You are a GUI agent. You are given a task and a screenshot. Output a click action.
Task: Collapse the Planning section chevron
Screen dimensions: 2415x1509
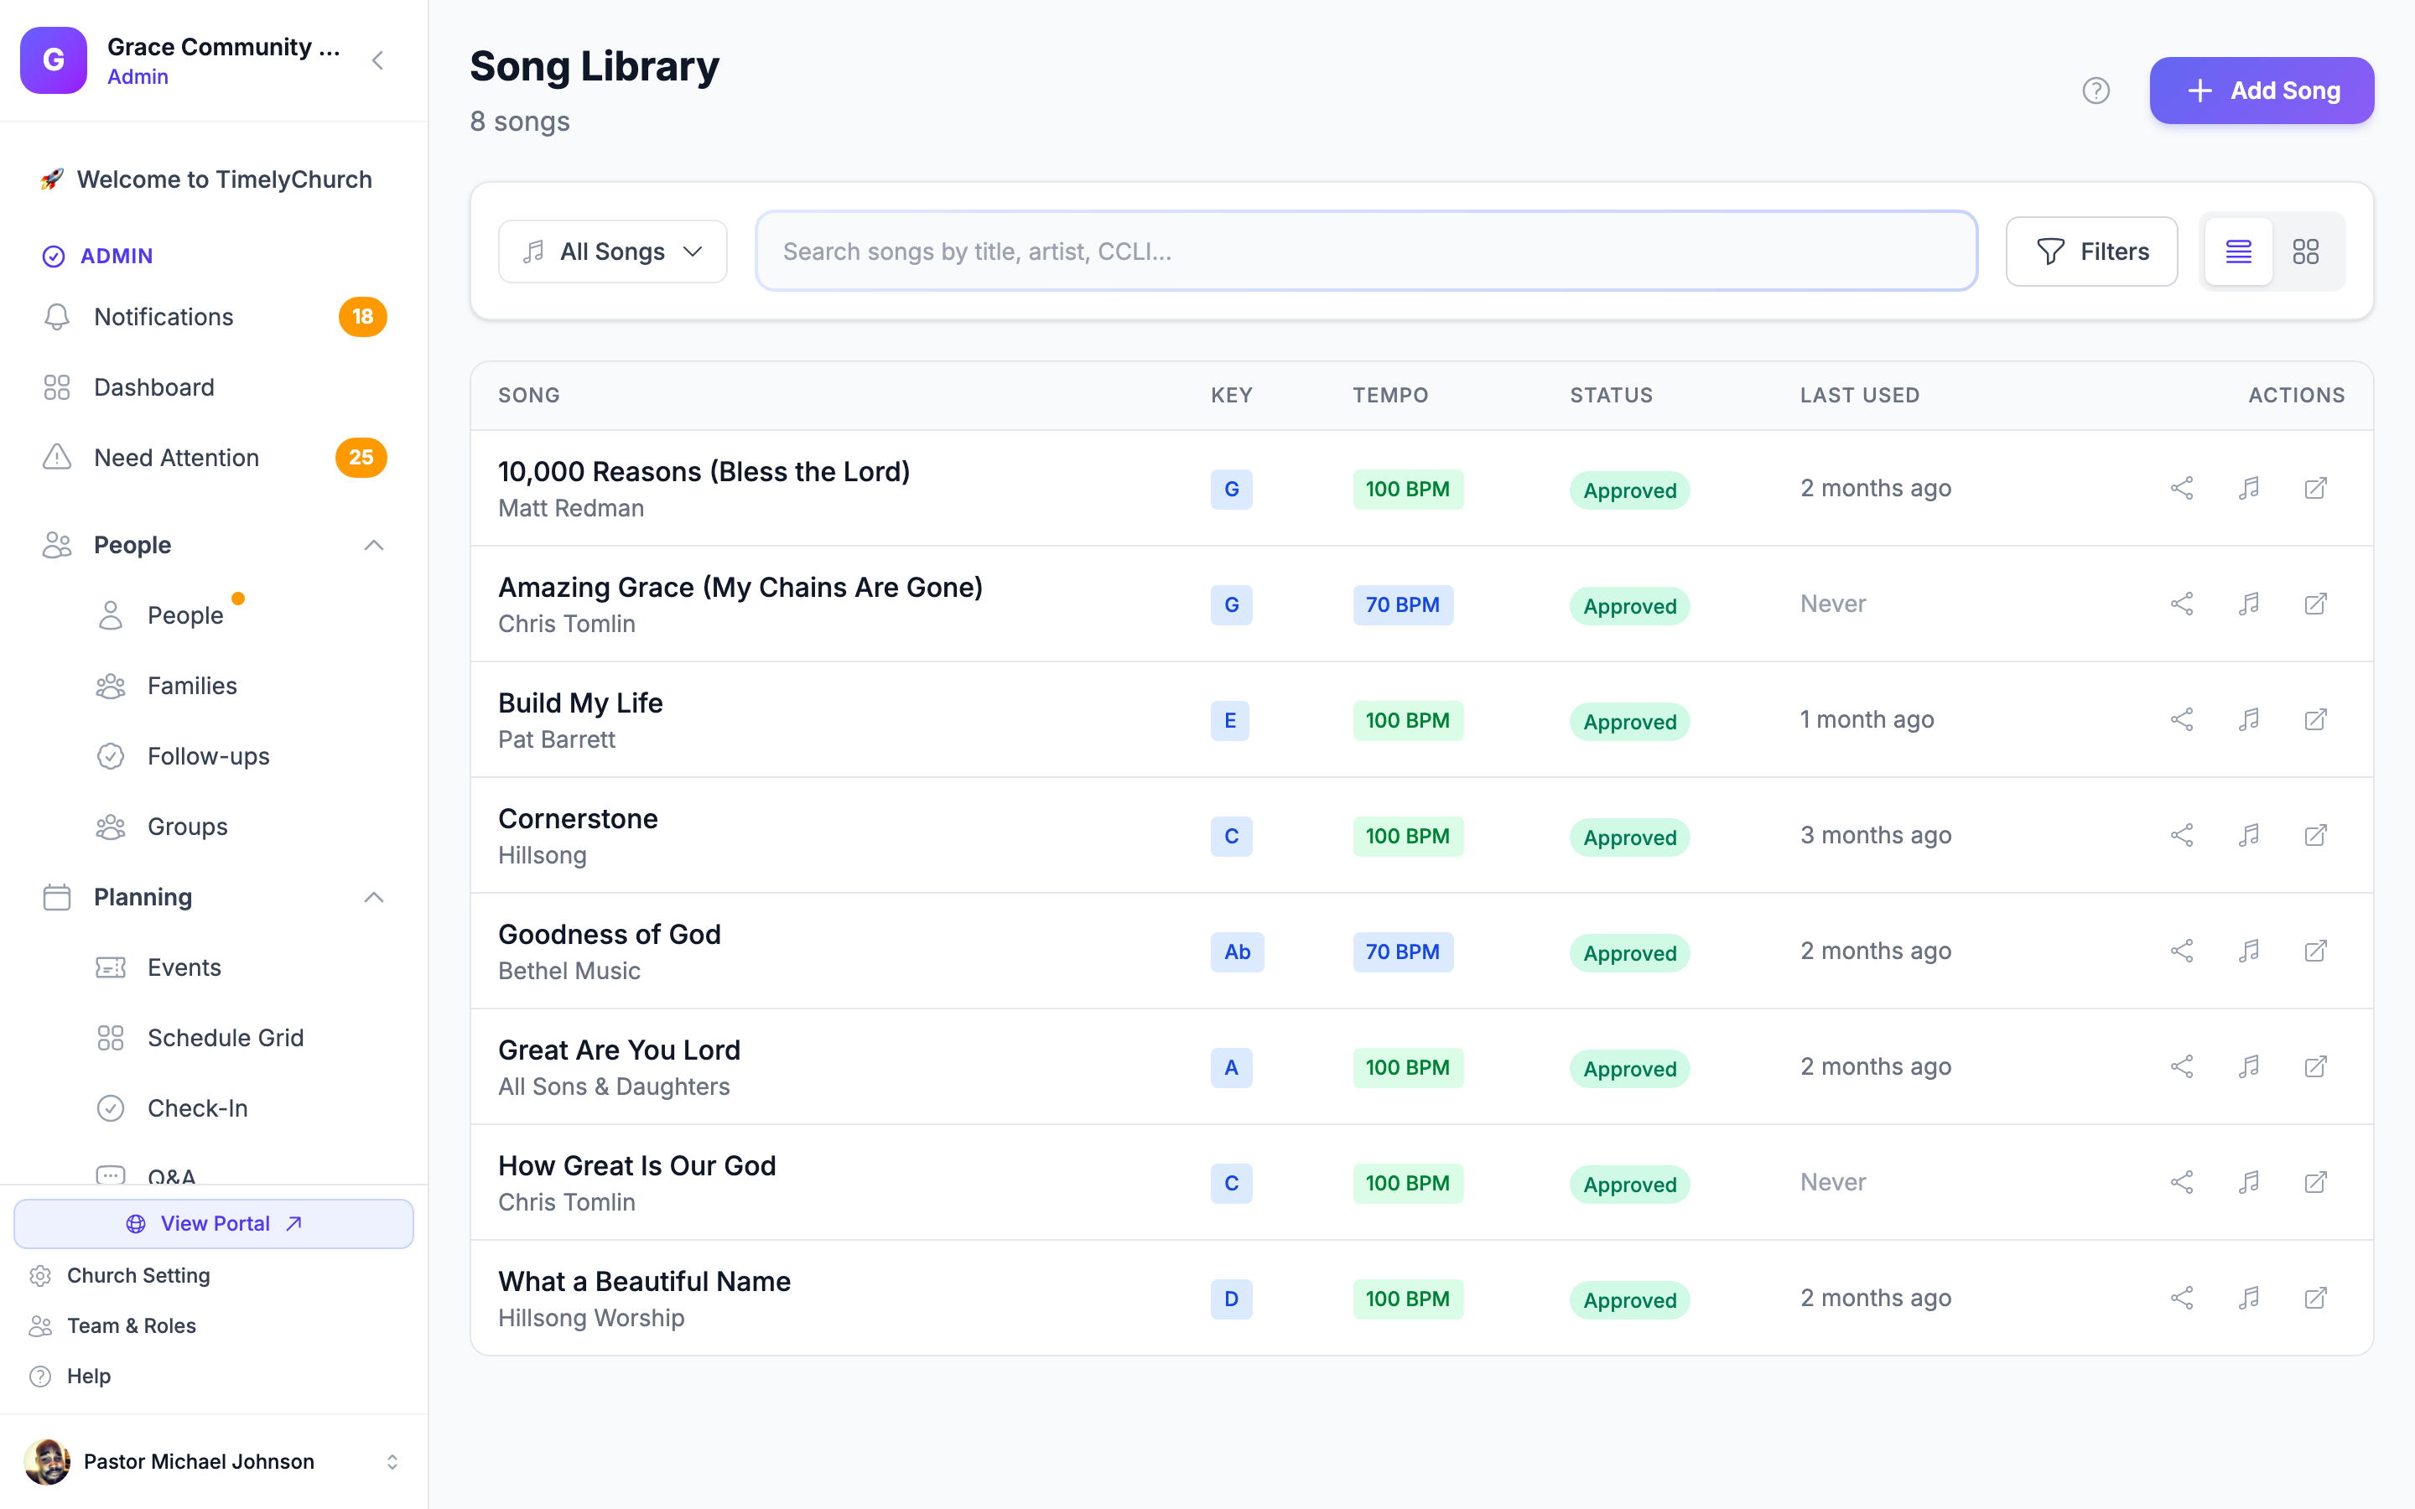click(x=374, y=897)
